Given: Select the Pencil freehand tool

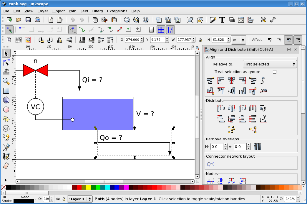Looking at the screenshot, I should tap(6, 138).
